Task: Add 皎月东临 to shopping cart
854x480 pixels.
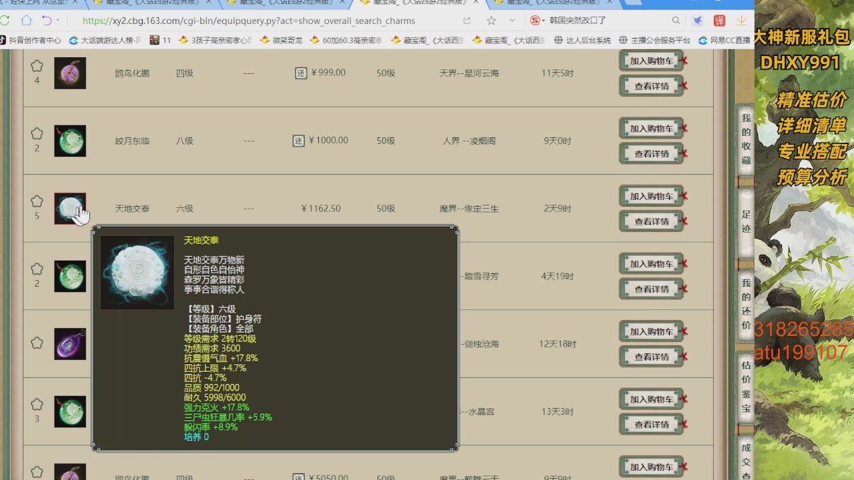Action: click(x=652, y=129)
